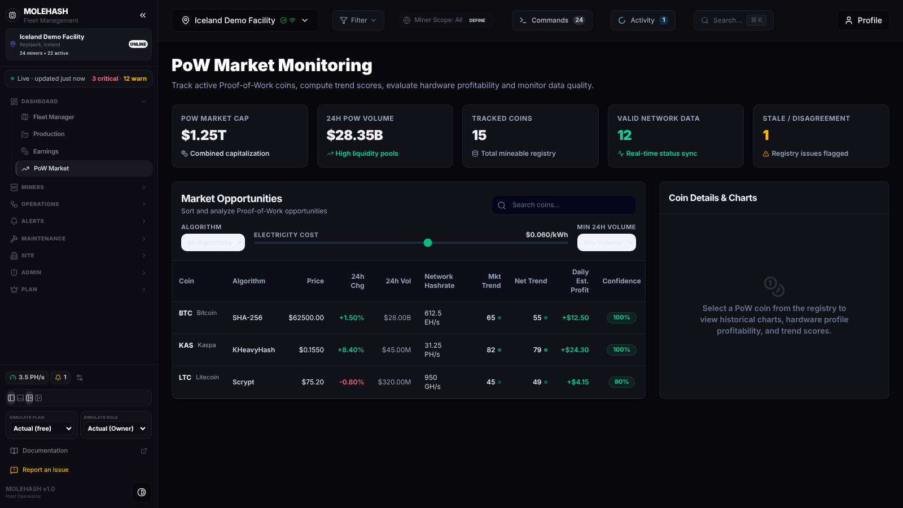Click the Production folder icon
The width and height of the screenshot is (903, 508).
[x=25, y=134]
